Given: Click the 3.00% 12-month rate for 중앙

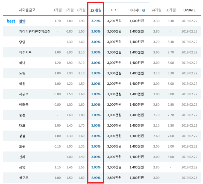Looking at the screenshot, I should pos(96,42).
